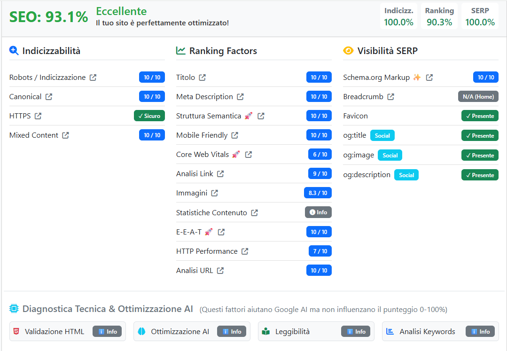Click the Sicuro badge in HTTPS row
507x351 pixels.
[x=149, y=116]
